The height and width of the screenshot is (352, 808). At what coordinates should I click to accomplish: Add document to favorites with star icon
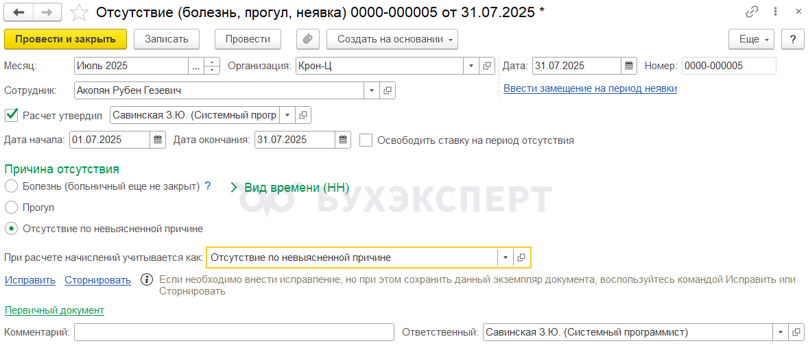tap(79, 12)
